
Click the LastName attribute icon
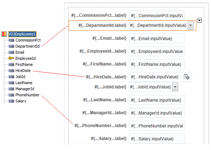point(11,83)
